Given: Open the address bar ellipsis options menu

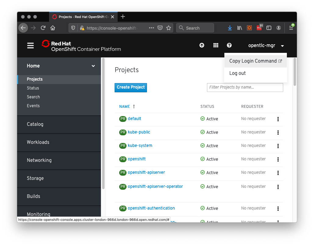Looking at the screenshot, I should pos(152,28).
